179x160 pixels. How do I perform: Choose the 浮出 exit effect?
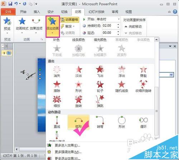tap(122, 71)
